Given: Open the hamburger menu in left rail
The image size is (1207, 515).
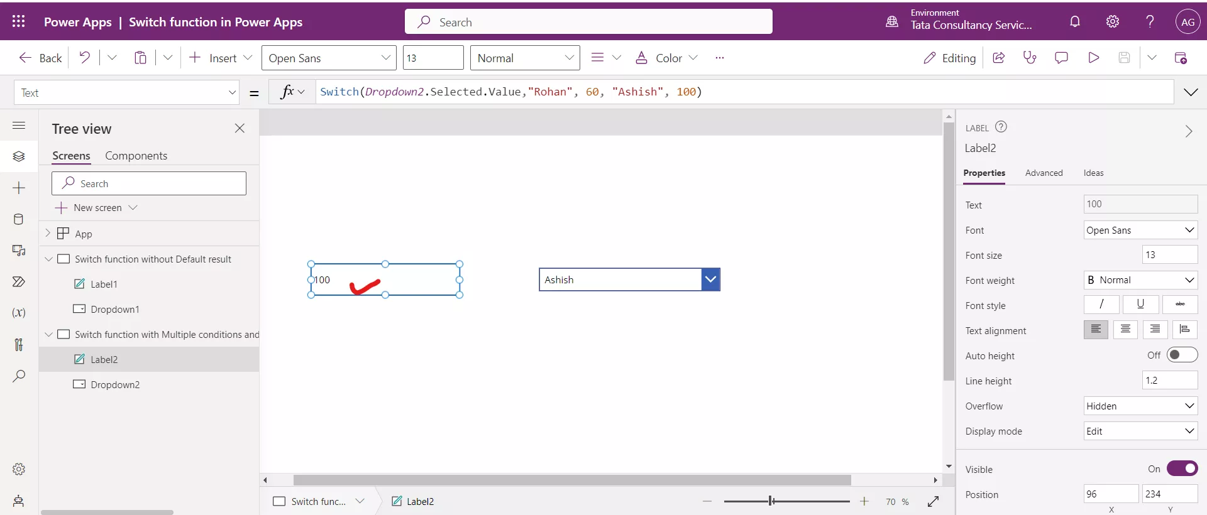Looking at the screenshot, I should click(19, 126).
